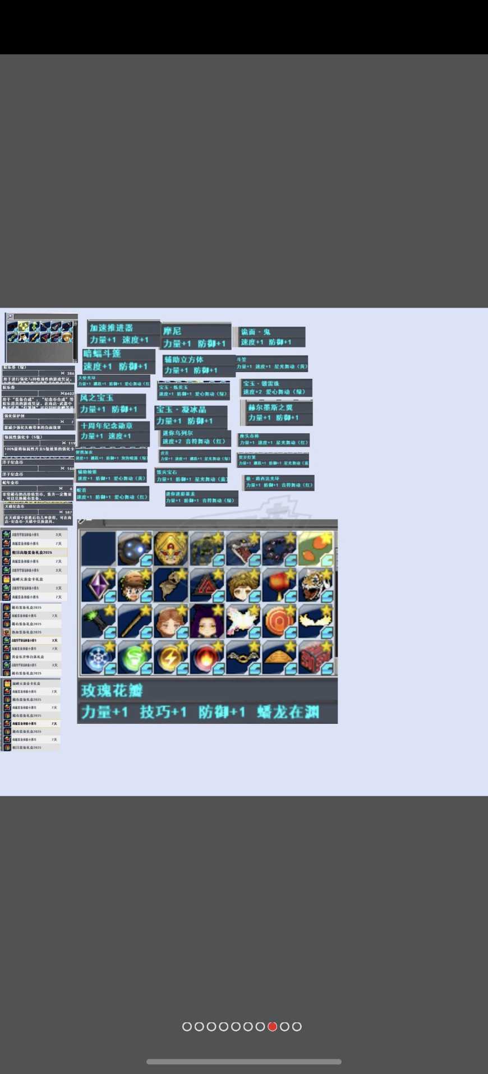Click the ragged bat cloak icon

tap(171, 585)
